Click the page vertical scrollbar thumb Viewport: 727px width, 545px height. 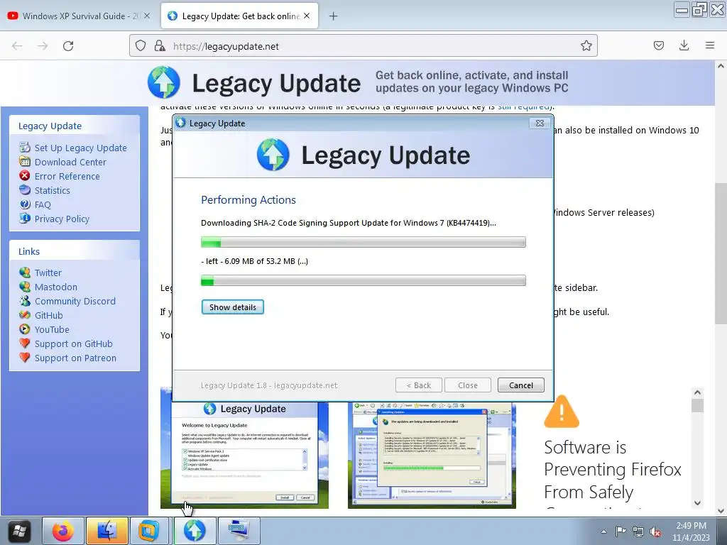[x=721, y=254]
